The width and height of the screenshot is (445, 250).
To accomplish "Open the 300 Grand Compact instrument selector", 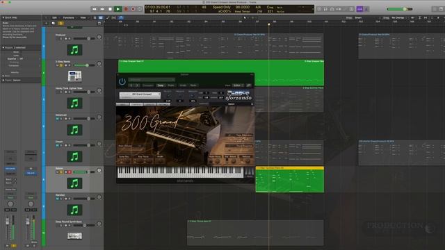I will 140,95.
